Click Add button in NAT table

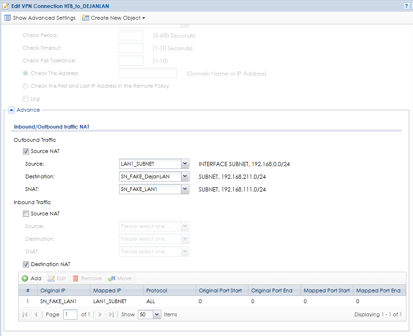(31, 278)
